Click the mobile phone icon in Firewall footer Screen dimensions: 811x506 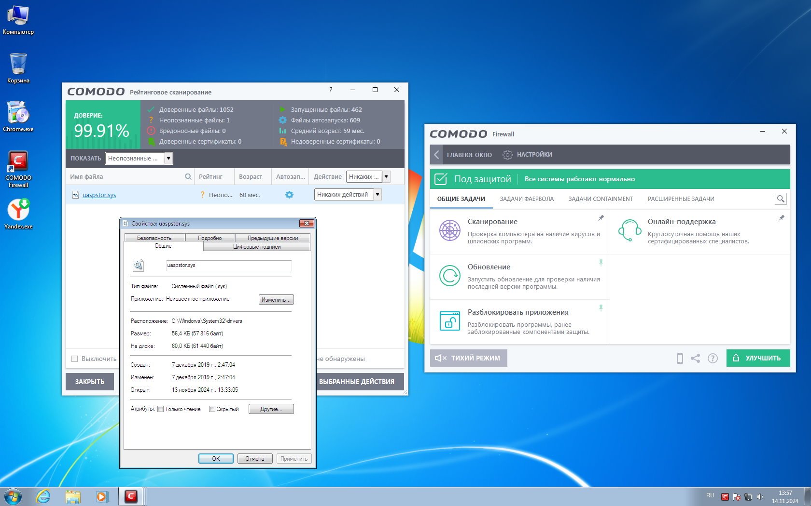(x=680, y=358)
